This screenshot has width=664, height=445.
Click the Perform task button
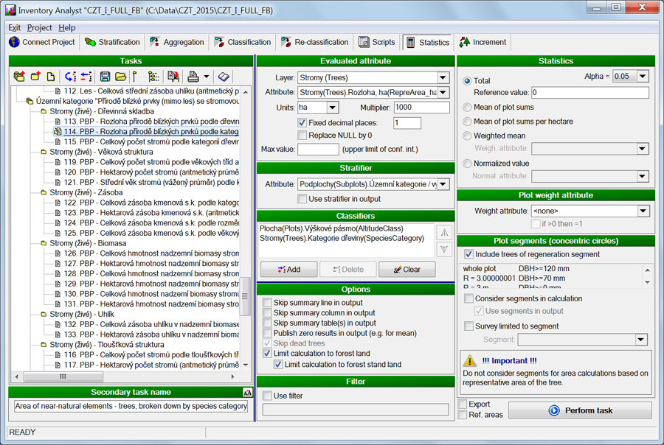580,410
